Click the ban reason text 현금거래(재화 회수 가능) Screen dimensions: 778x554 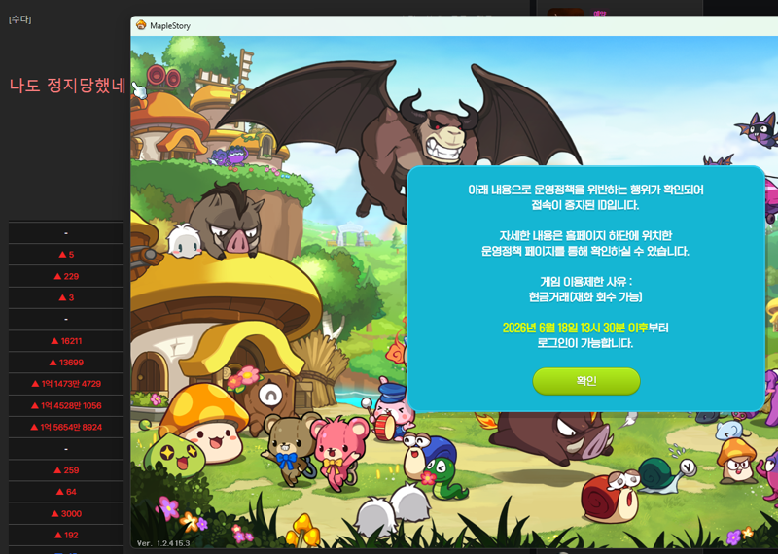pyautogui.click(x=585, y=297)
